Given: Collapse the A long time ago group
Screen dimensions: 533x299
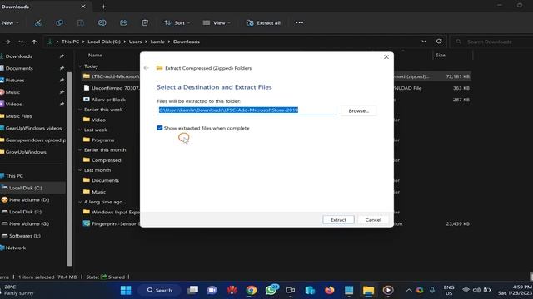Looking at the screenshot, I should (80, 202).
